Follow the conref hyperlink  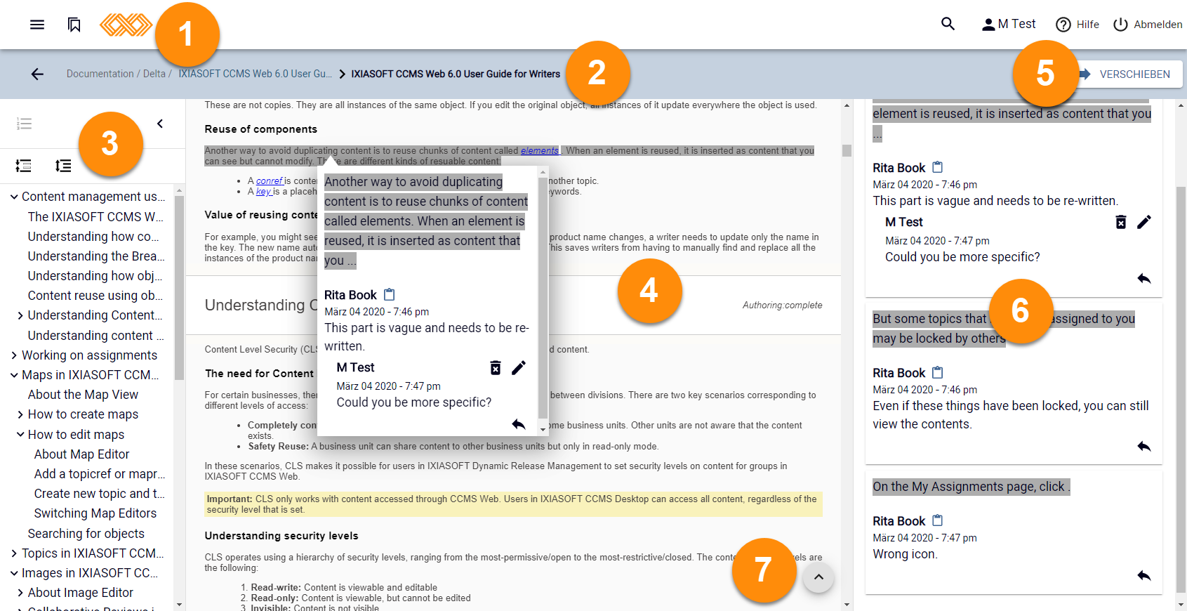[x=269, y=180]
